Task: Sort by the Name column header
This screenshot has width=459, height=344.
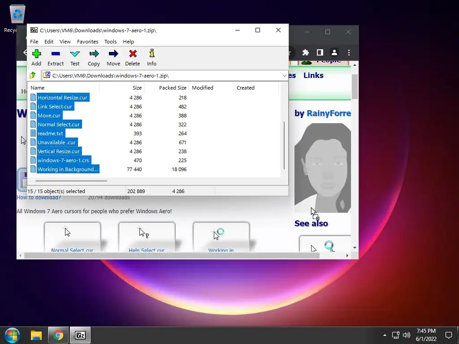Action: click(x=64, y=88)
